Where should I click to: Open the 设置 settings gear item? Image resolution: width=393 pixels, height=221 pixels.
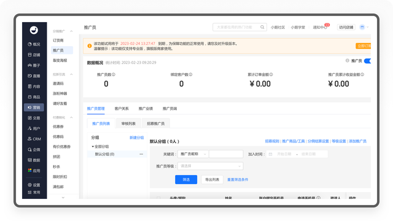tap(34, 185)
